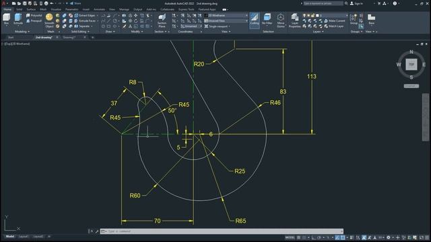Click the Plot icon in quick access toolbar
Viewport: 431px width, 242px height.
(46, 3)
